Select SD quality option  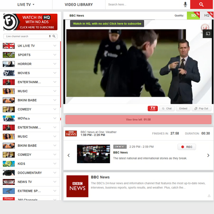click(193, 16)
